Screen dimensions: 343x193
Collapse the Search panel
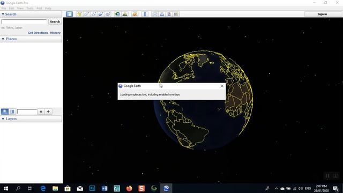[x=3, y=14]
